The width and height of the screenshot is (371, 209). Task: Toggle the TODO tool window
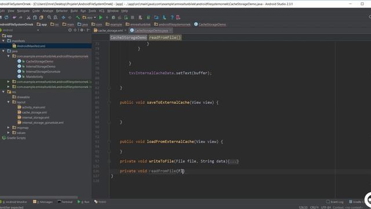100,202
